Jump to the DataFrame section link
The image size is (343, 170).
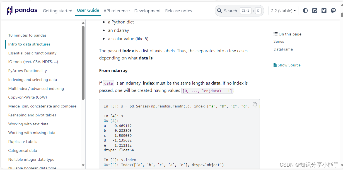(x=283, y=49)
